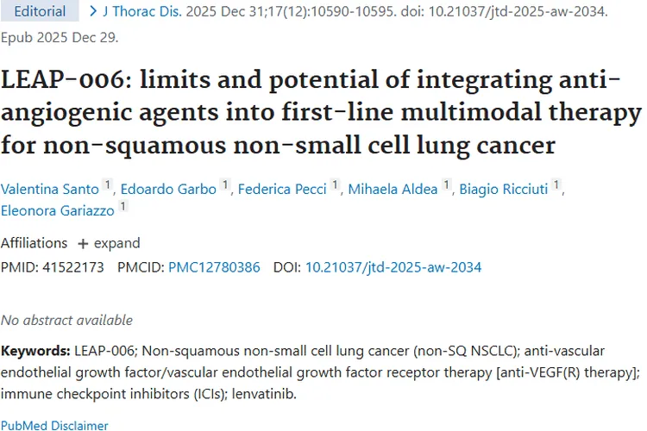
Task: Click affiliation marker after Biagio Ricciuti
Action: point(557,185)
